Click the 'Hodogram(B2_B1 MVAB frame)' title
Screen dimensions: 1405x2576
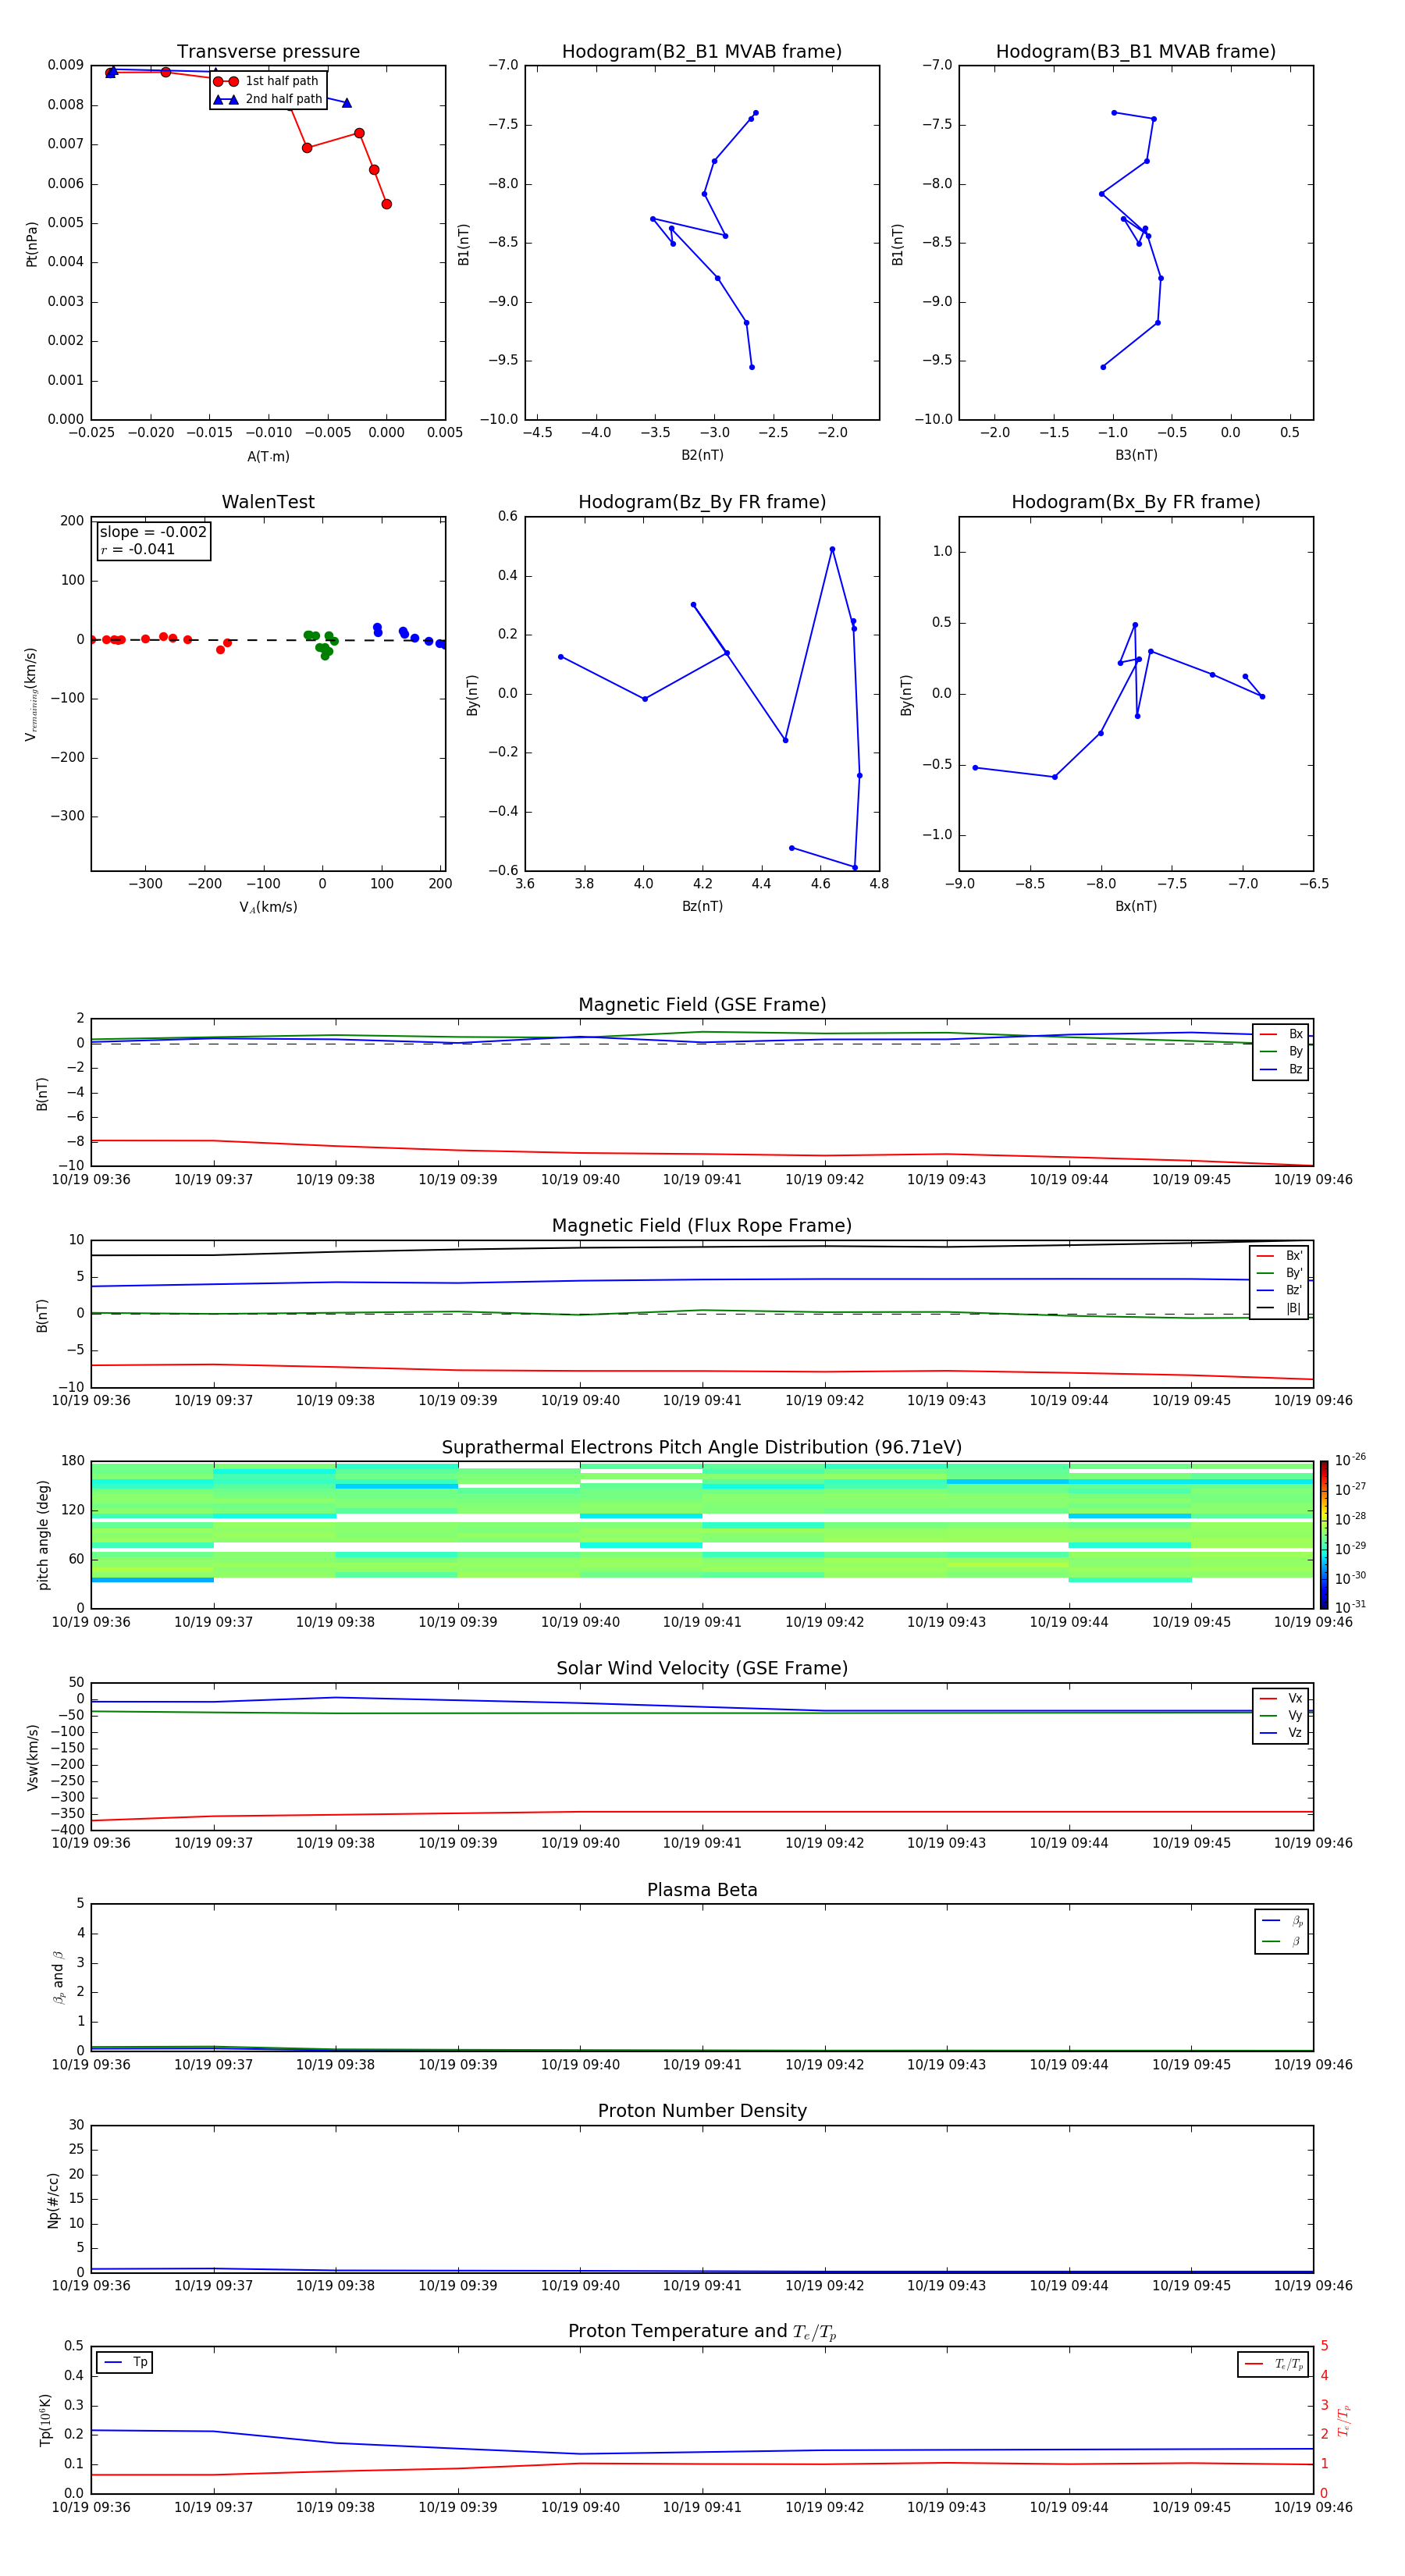point(702,52)
